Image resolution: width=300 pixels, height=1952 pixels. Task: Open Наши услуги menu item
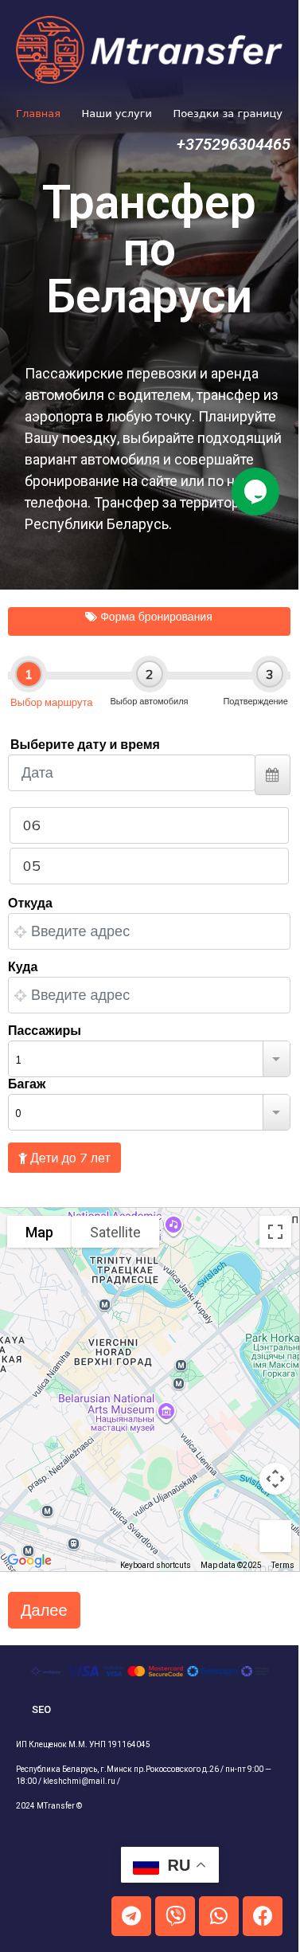pyautogui.click(x=116, y=113)
